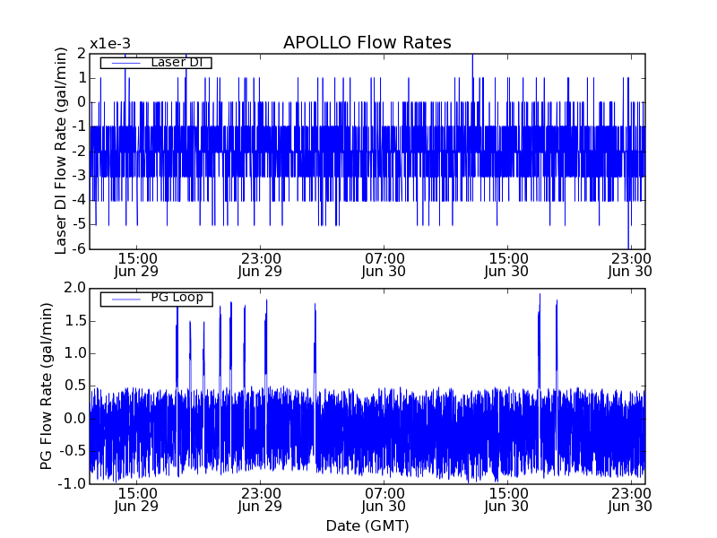Click the "0.5" y-axis tick on the PG chart
This screenshot has height=538, width=717.
coord(75,386)
